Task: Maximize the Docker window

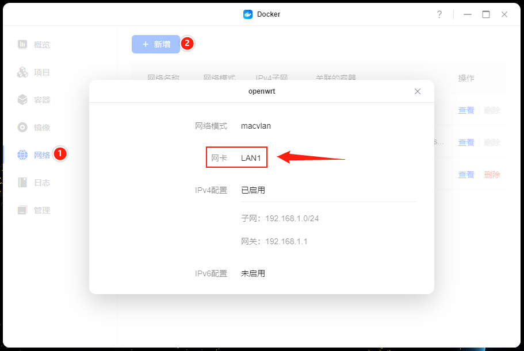Action: (486, 14)
